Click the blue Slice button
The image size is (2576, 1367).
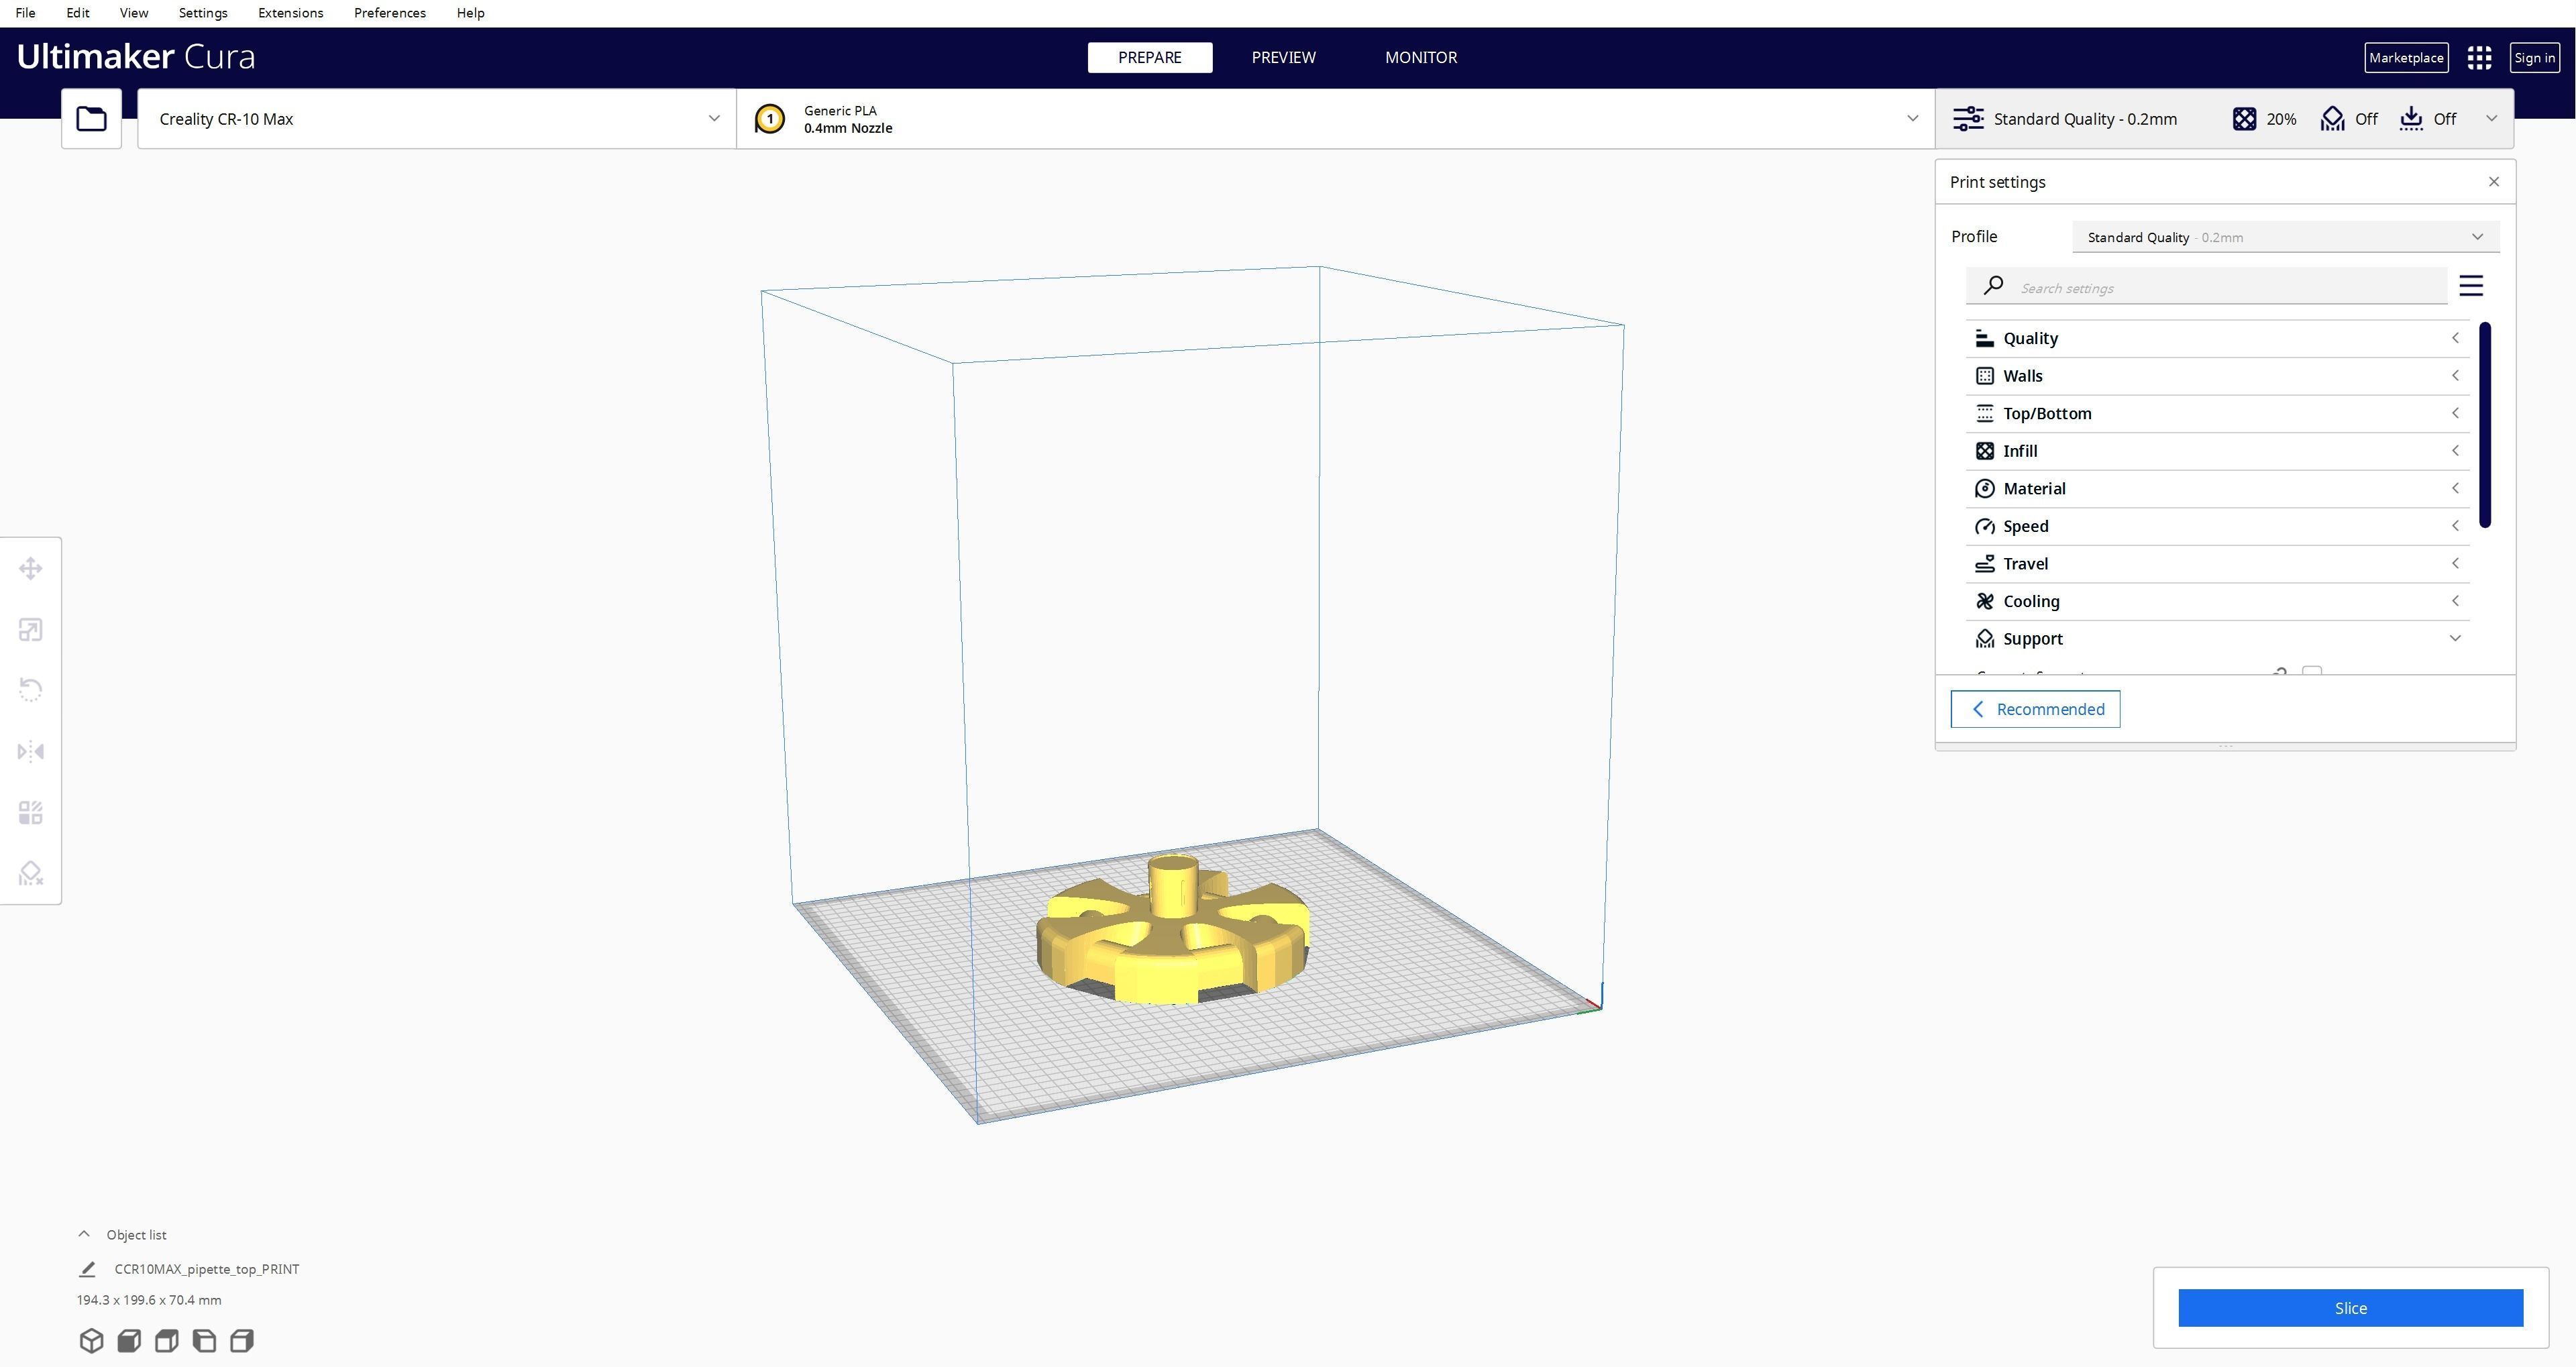(2350, 1308)
